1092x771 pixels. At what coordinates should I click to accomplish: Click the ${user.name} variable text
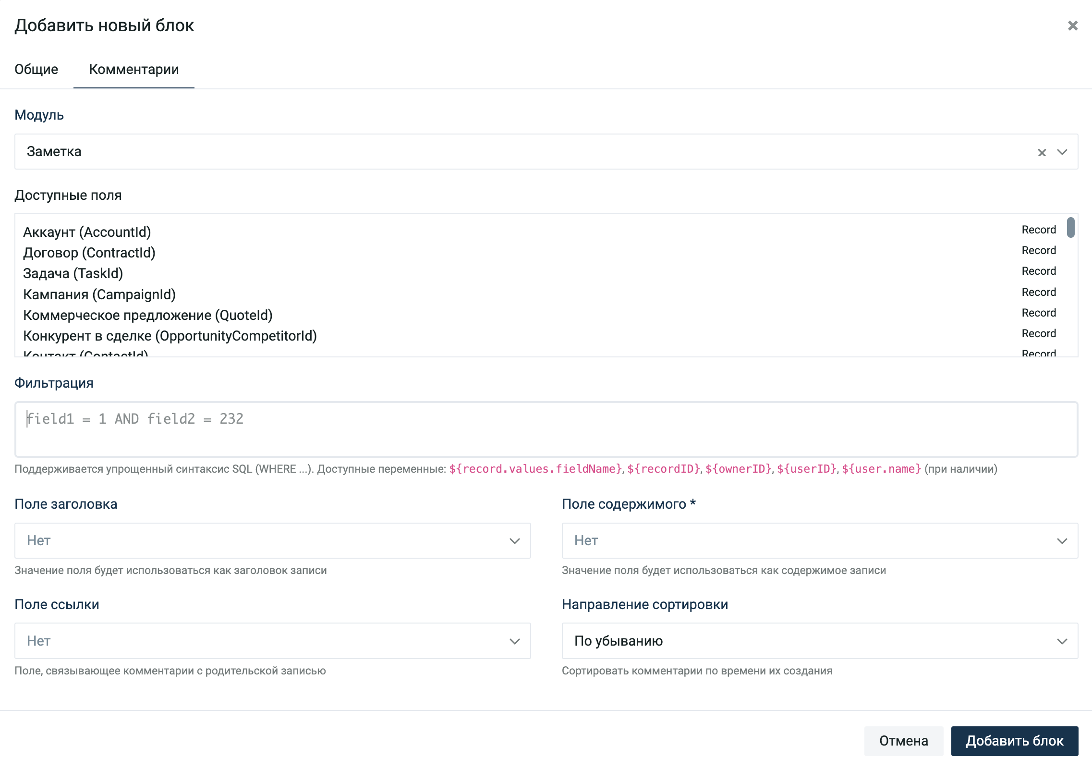click(x=881, y=469)
